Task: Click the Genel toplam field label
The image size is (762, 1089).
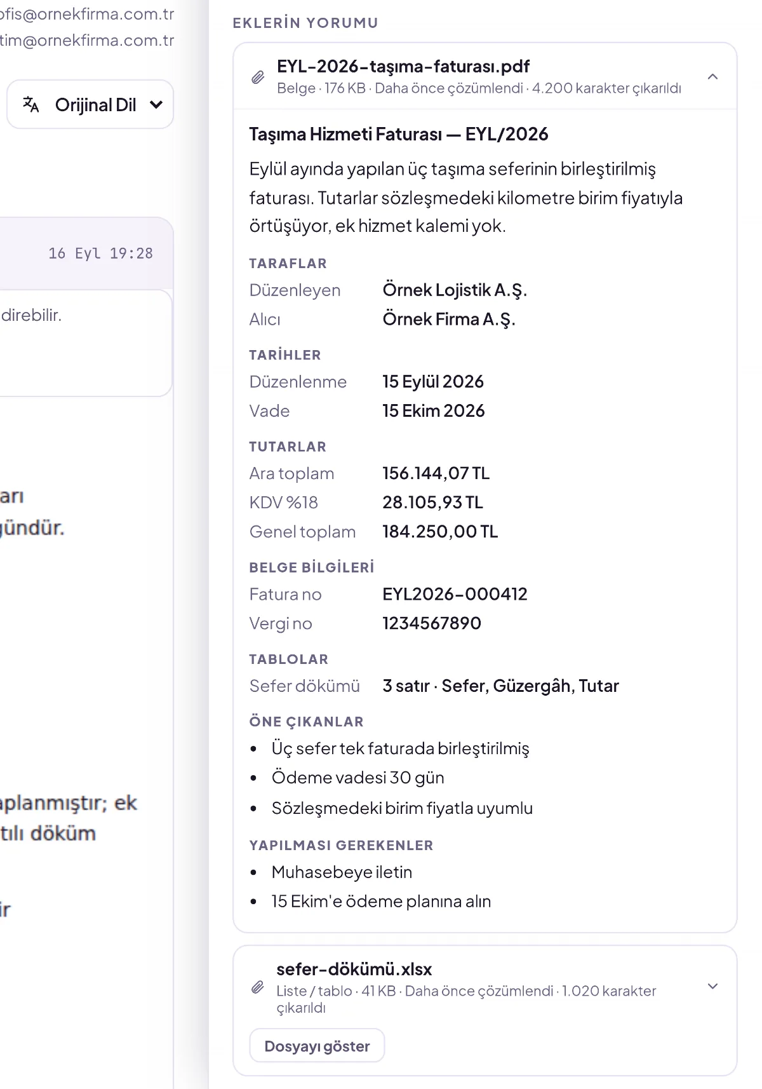Action: tap(302, 532)
